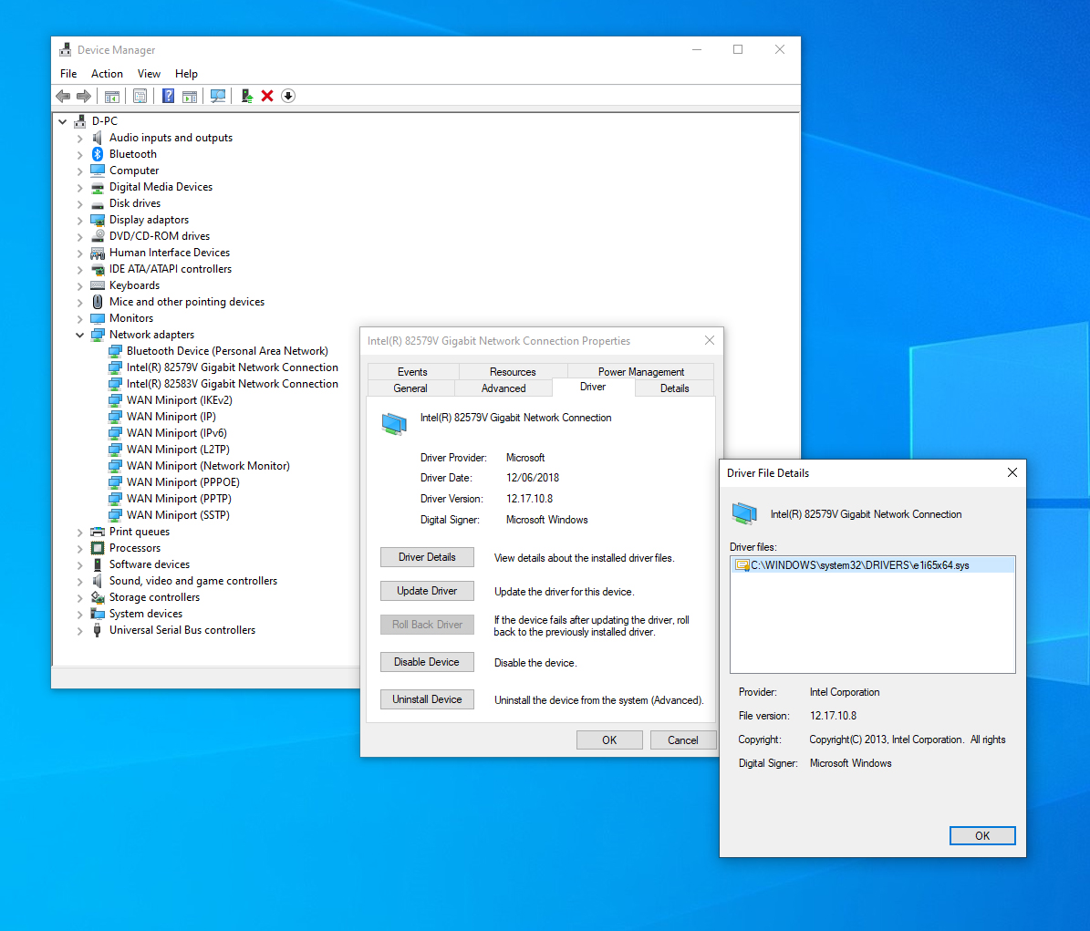The height and width of the screenshot is (931, 1090).
Task: Select Bluetooth Device (Personal Area Network)
Action: [x=227, y=351]
